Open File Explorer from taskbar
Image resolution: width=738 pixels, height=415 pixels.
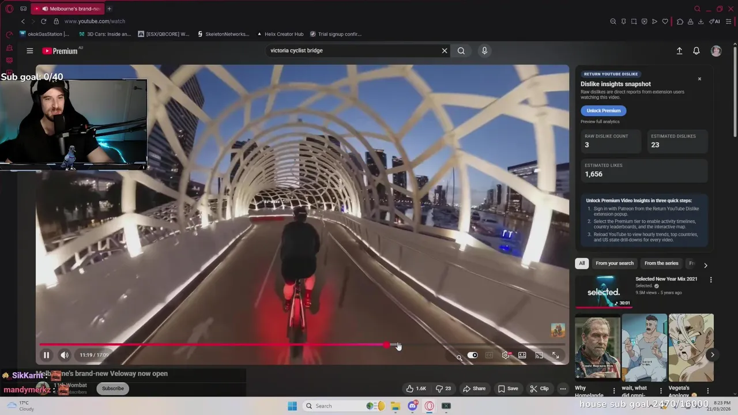tap(396, 406)
